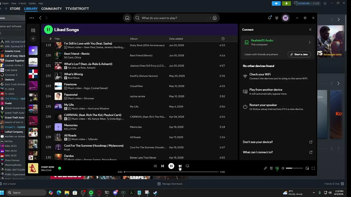Toggle repeat mode in Spotify
Image resolution: width=351 pixels, height=197 pixels.
point(187,166)
